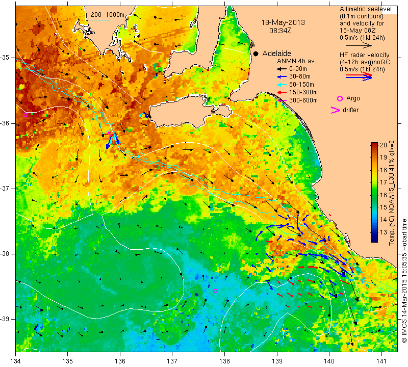
Task: Click the drifter legend text
Action: tap(350, 110)
